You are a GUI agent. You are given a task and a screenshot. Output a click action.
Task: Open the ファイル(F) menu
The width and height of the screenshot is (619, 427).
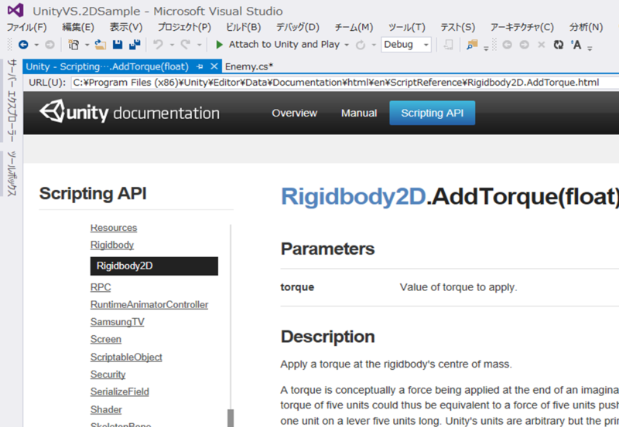[26, 27]
